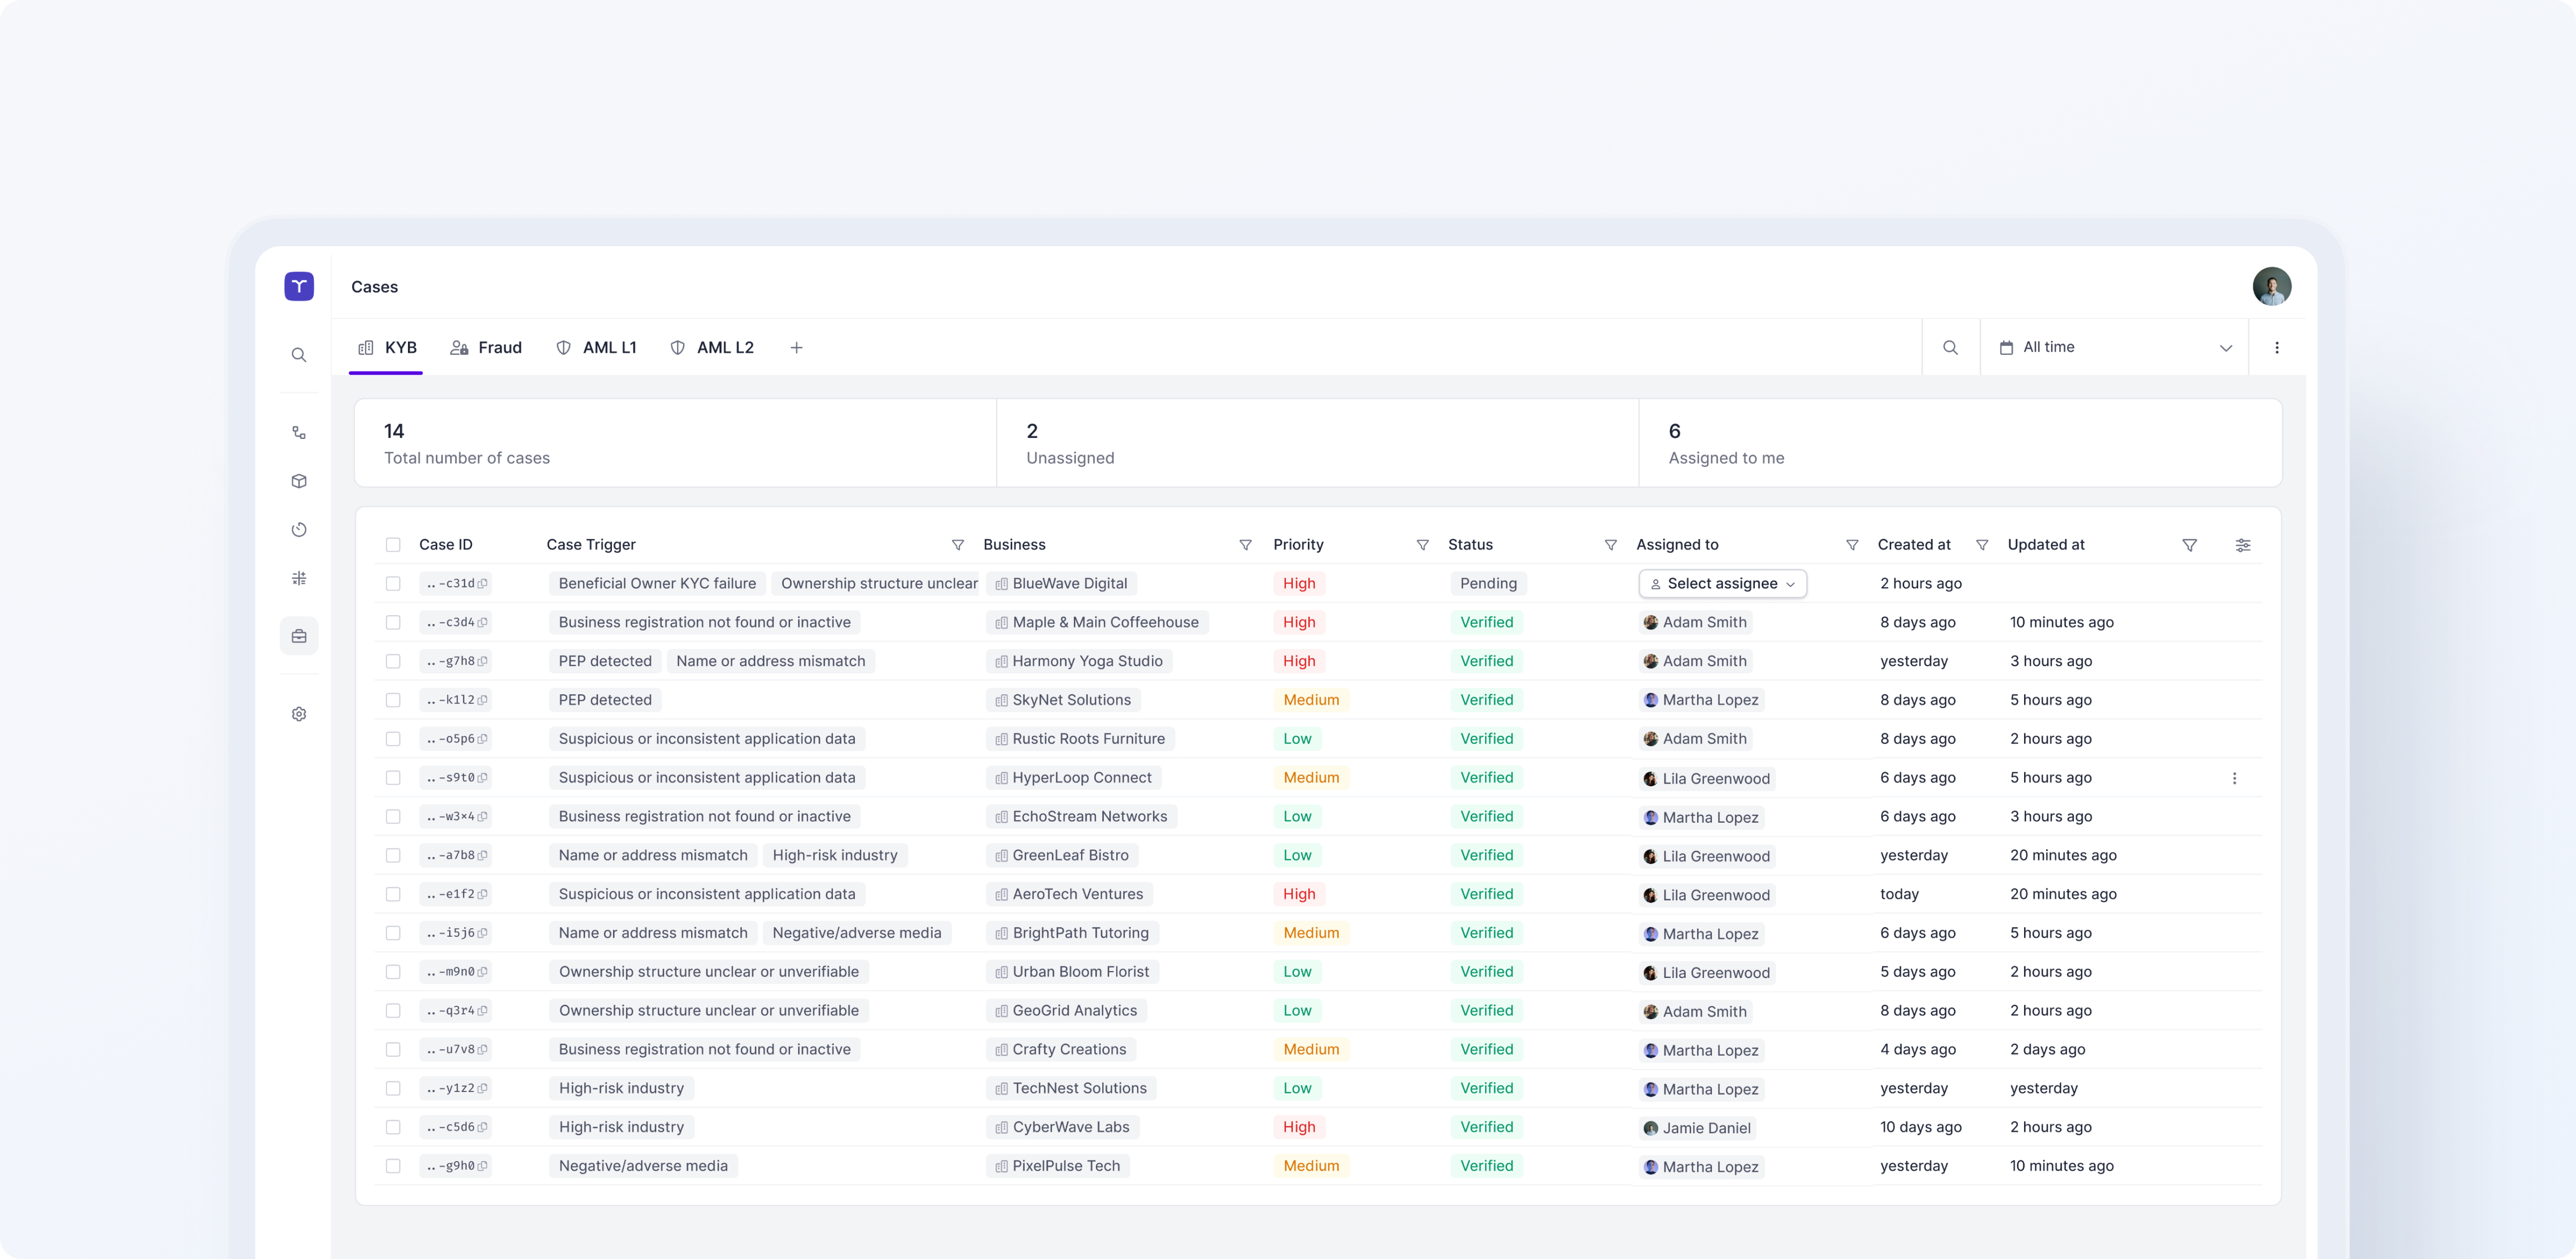Open search next to All time
This screenshot has height=1259, width=2576.
pos(1949,347)
